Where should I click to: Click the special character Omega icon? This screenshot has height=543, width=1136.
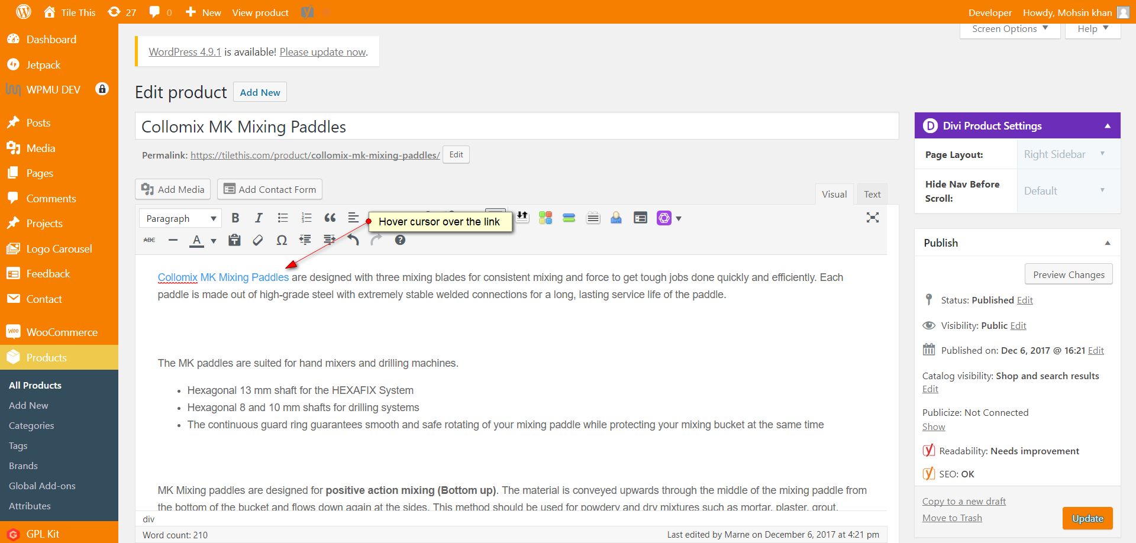click(x=282, y=240)
